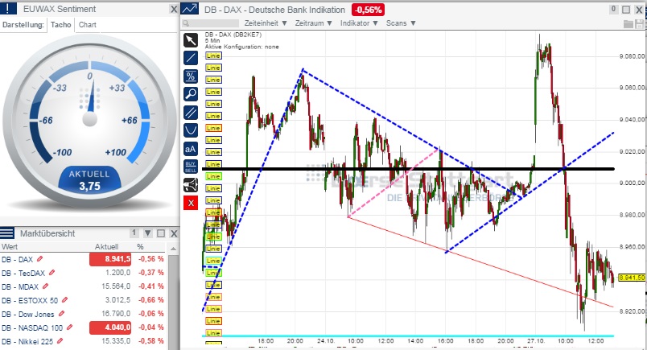Activate the aA text annotation tool
This screenshot has height=350, width=647.
190,149
